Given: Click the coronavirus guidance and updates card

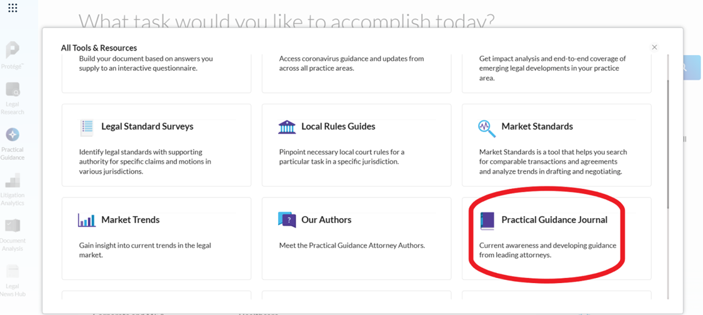Looking at the screenshot, I should tap(356, 74).
